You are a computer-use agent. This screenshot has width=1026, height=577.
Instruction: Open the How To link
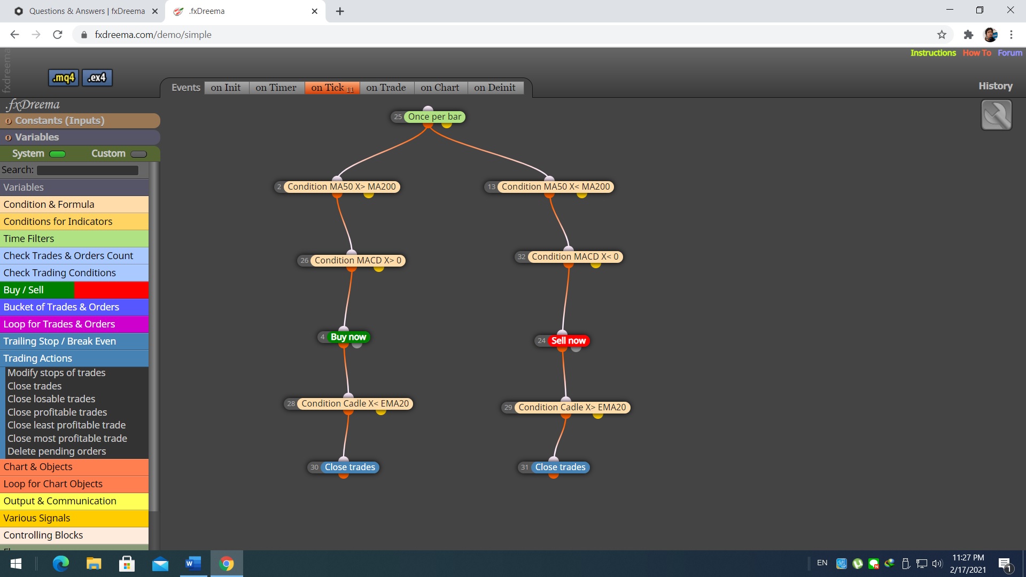(x=977, y=53)
